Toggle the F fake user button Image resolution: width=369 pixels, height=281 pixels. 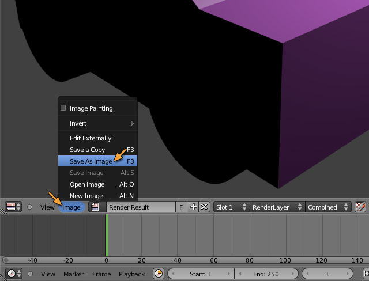point(181,207)
